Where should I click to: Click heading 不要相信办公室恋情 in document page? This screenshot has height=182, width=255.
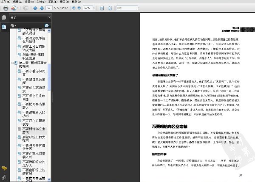(170, 127)
